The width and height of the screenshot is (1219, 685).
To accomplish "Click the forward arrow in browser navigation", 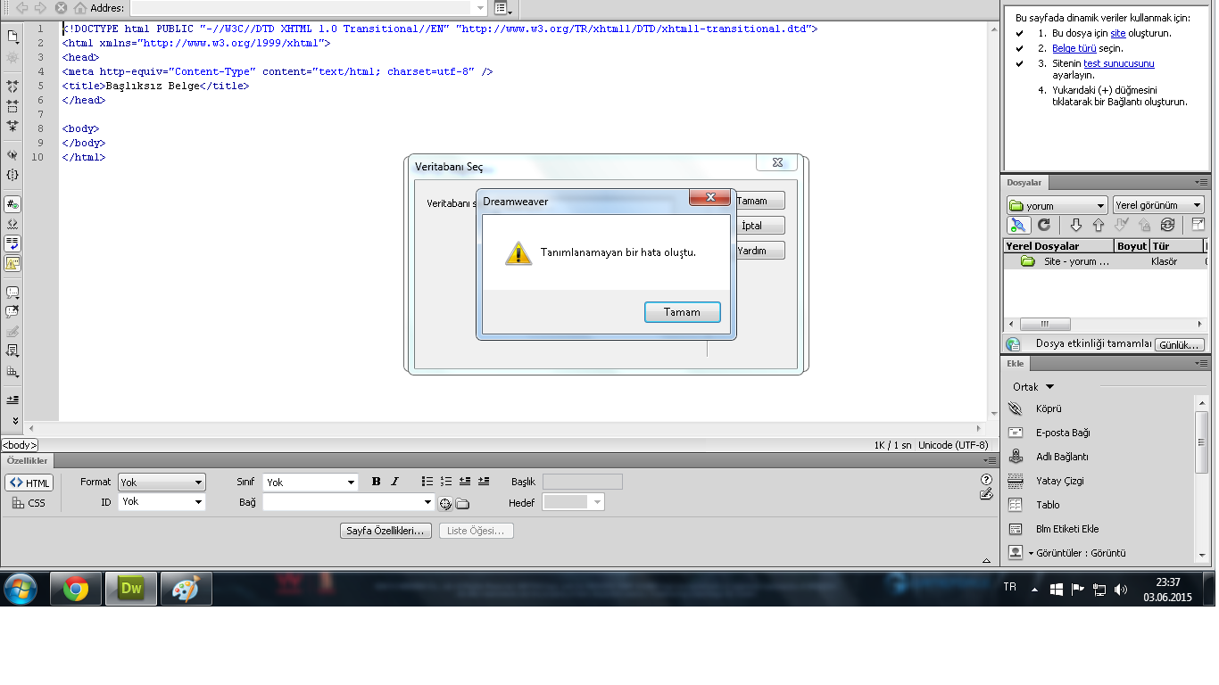I will click(x=40, y=8).
